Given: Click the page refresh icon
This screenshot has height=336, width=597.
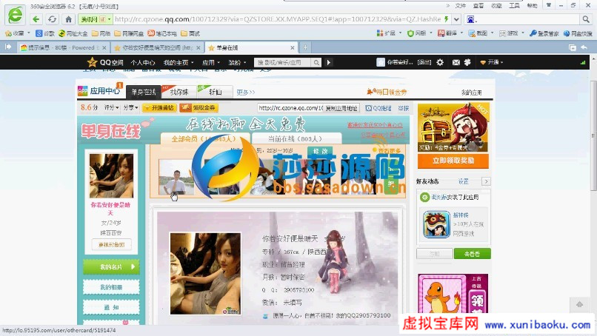Looking at the screenshot, I should click(x=51, y=19).
